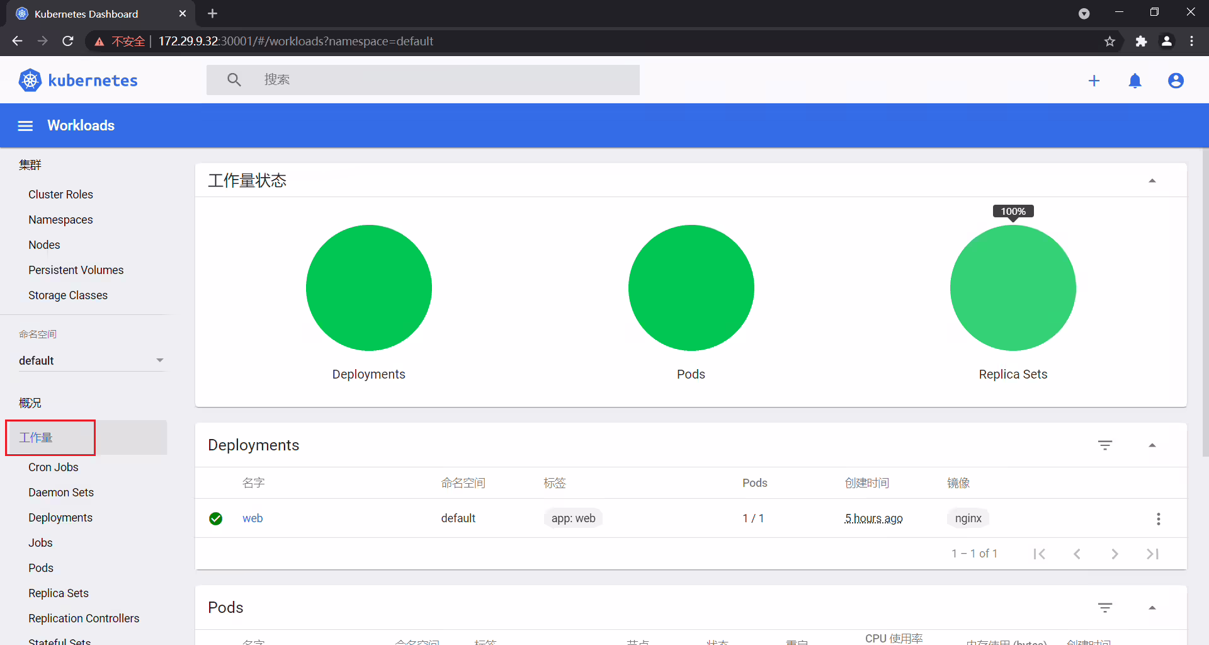
Task: Click 集群 heading in sidebar
Action: point(30,165)
